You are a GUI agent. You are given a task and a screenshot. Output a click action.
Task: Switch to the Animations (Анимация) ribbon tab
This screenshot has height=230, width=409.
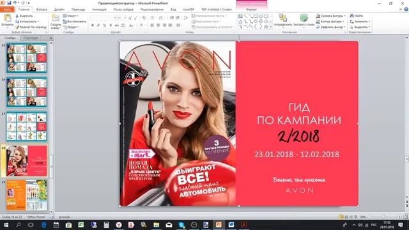point(100,10)
